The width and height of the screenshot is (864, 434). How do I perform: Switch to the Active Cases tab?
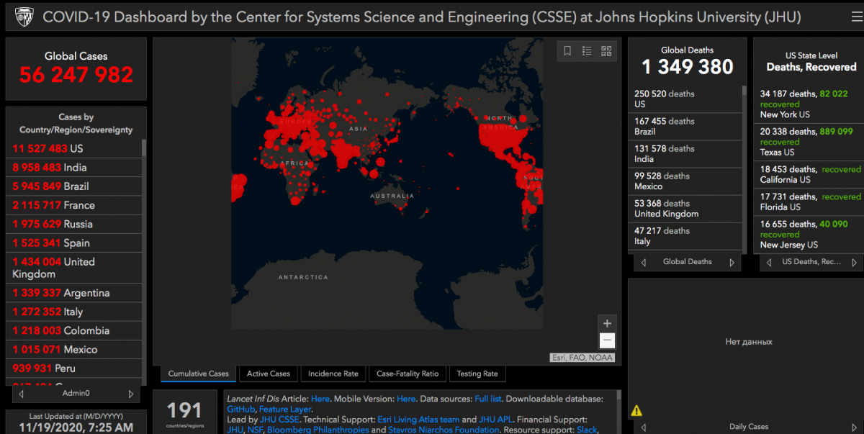click(269, 374)
